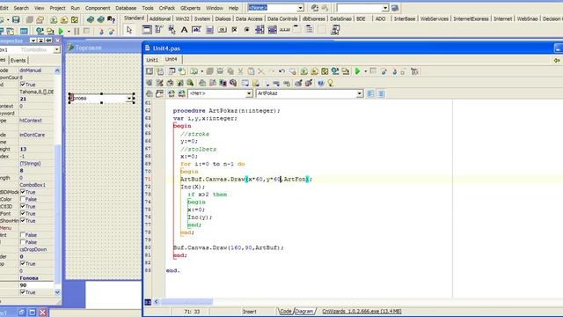
Task: Open the <None> desktop combo at top
Action: [300, 8]
